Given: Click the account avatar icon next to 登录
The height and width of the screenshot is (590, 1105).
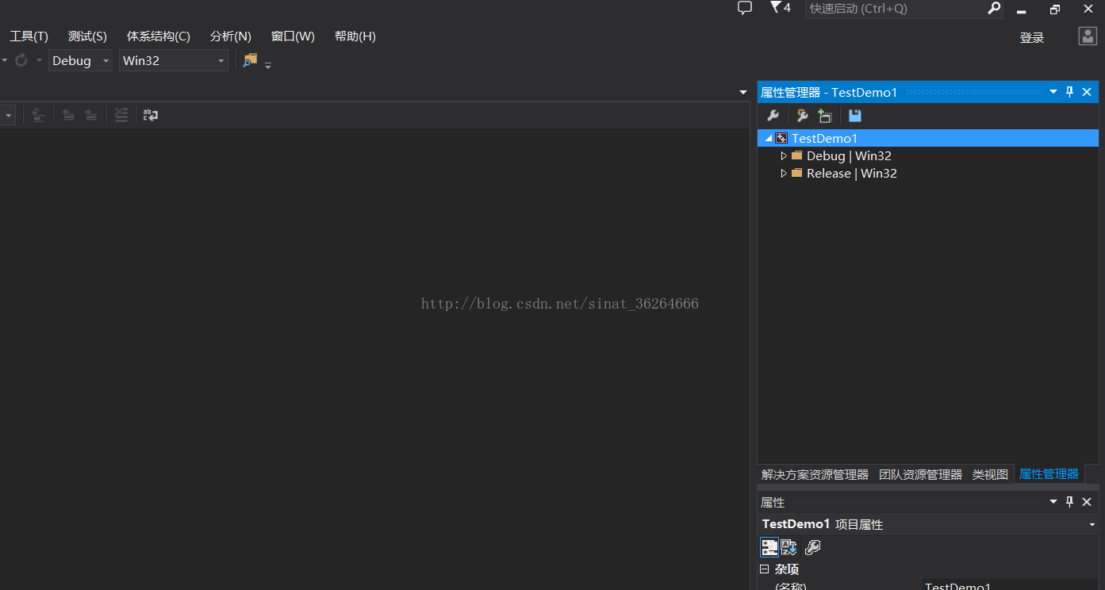Looking at the screenshot, I should click(1087, 36).
